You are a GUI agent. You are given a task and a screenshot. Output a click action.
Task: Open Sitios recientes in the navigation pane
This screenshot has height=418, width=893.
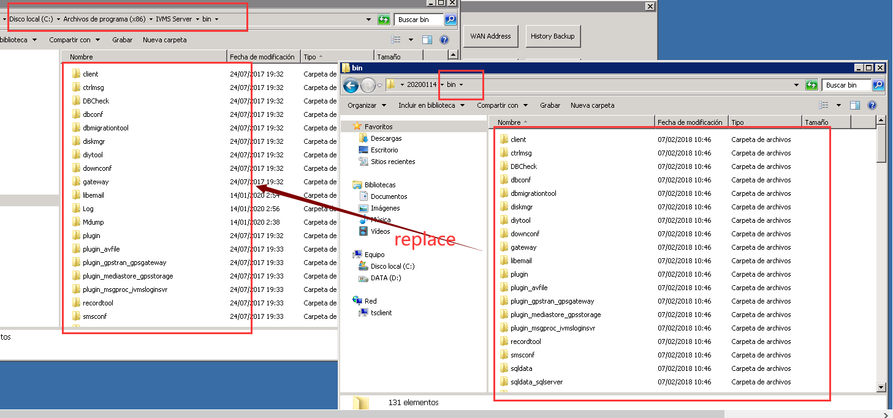[x=393, y=162]
